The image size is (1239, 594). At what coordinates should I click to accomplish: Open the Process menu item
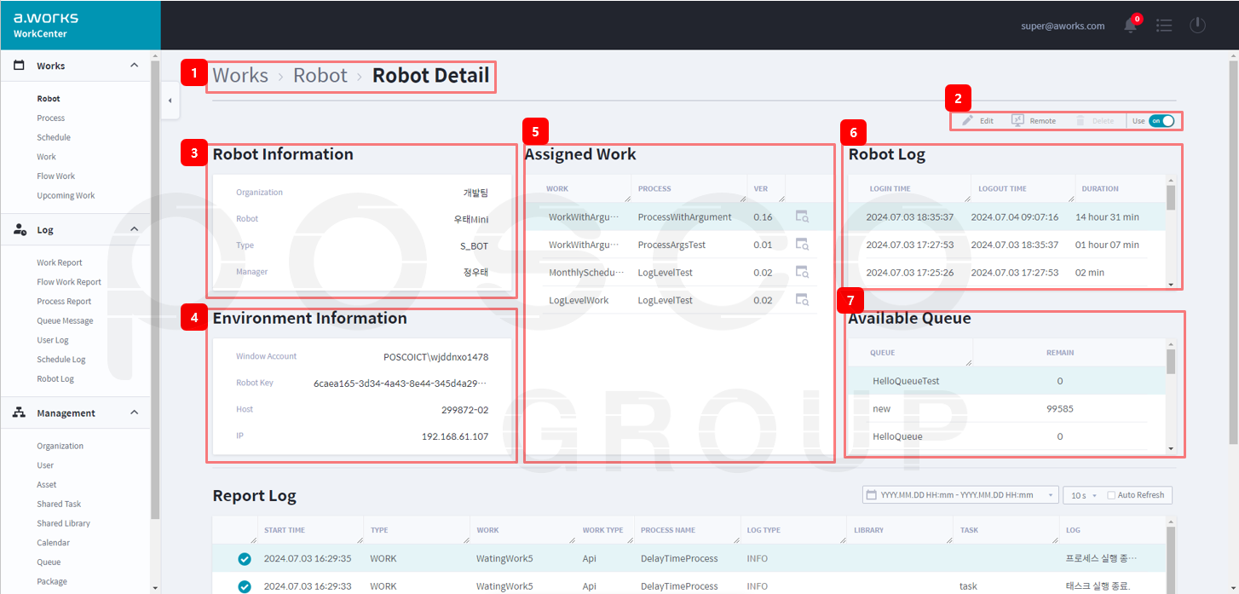(50, 118)
